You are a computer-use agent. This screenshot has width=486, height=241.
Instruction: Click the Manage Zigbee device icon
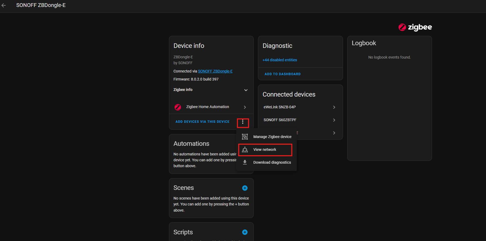[245, 136]
